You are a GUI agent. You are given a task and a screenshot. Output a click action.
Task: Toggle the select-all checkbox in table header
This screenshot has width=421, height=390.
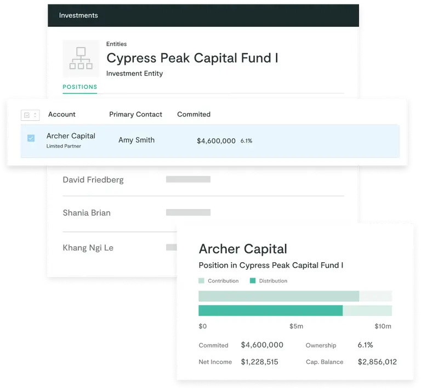(27, 115)
